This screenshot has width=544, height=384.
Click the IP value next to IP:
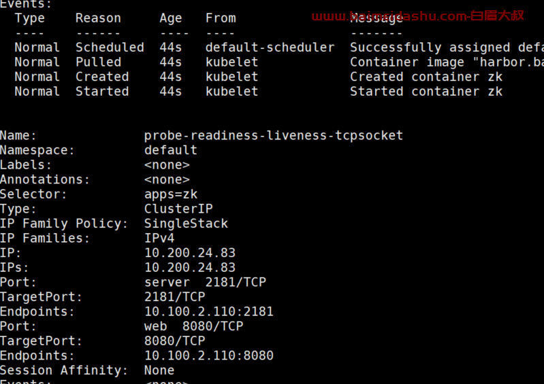click(x=190, y=253)
